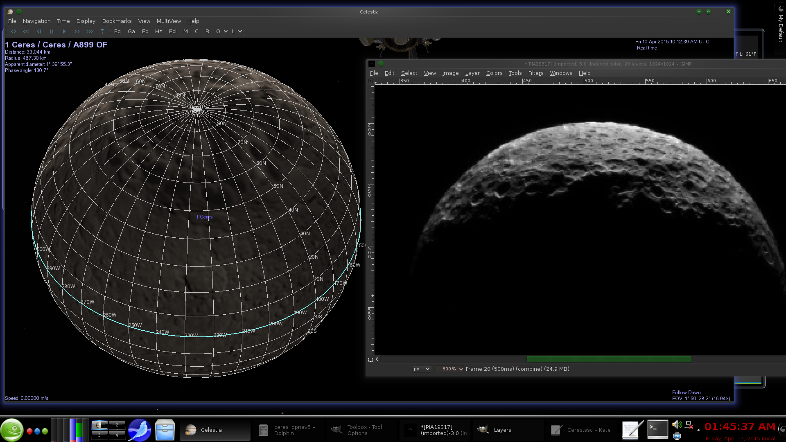Click triple-arrow fastest time button
Image resolution: width=786 pixels, height=442 pixels.
[90, 32]
